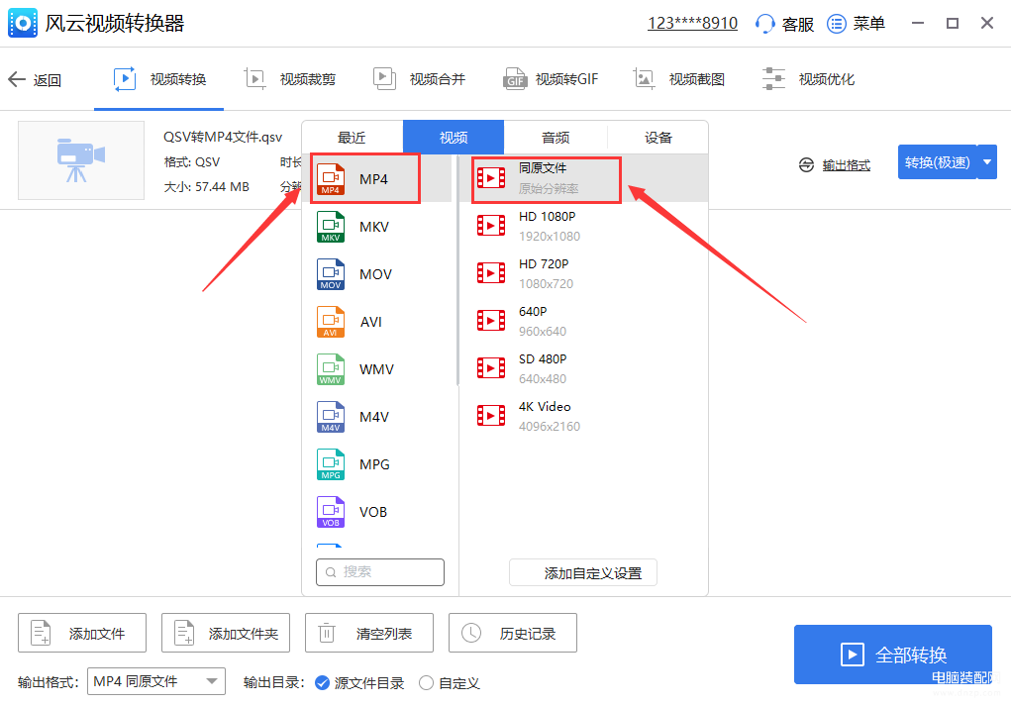Screen dimensions: 1011x706
Task: Click the 返回 back arrow icon
Action: (x=17, y=79)
